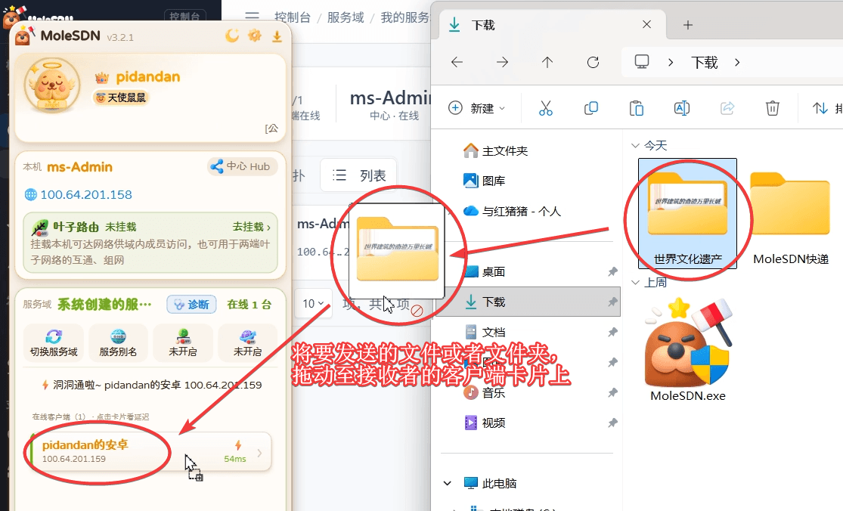Click first 未开启 feature icon
Screen dimensions: 843x511
tap(183, 343)
